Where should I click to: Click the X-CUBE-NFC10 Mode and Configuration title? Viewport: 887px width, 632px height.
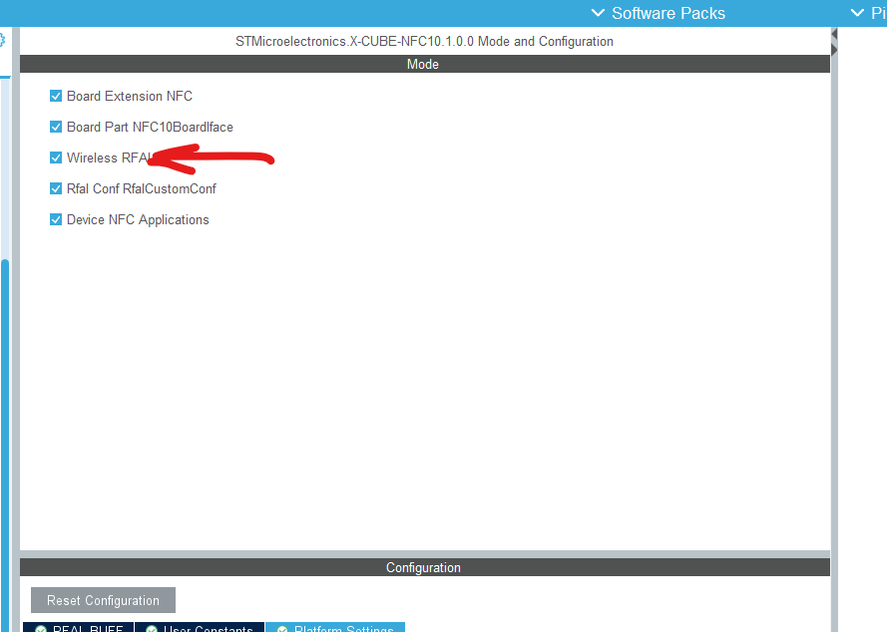pyautogui.click(x=424, y=41)
